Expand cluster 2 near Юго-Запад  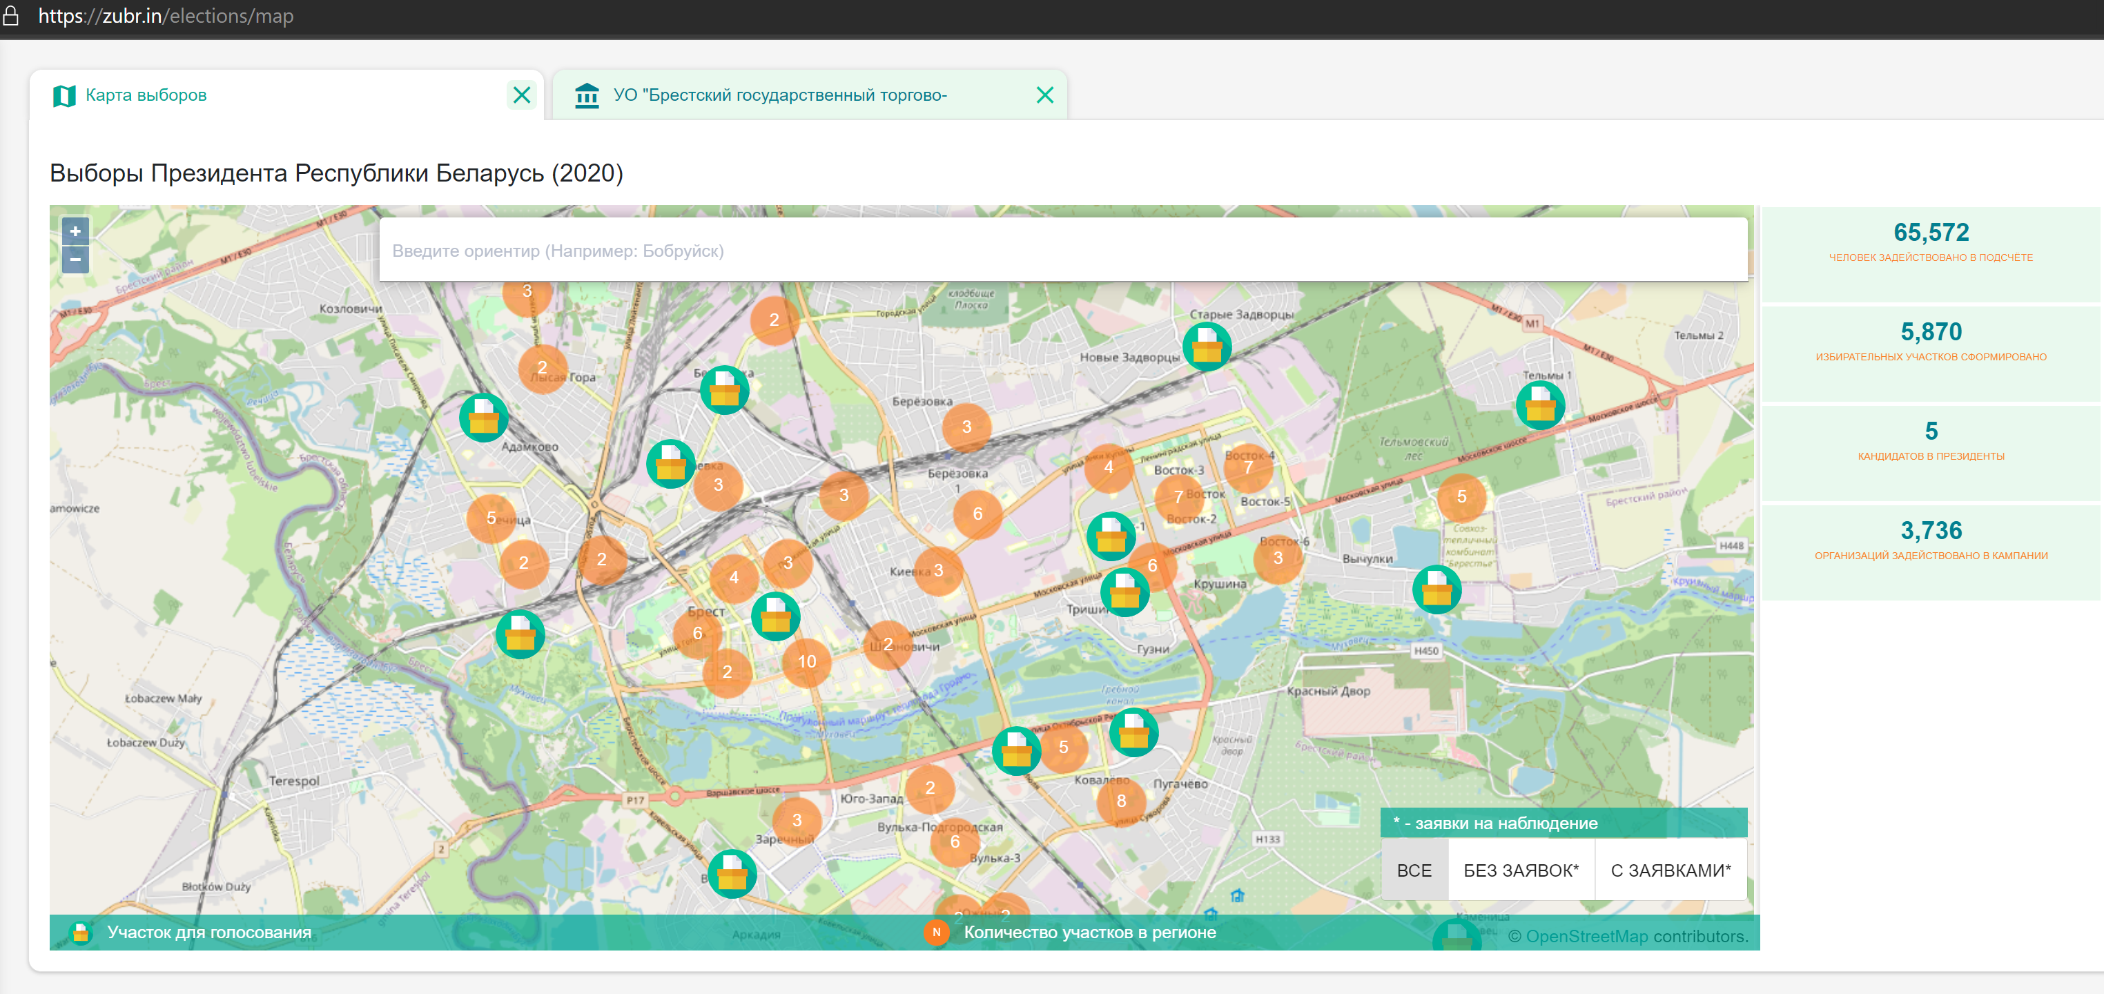point(930,788)
